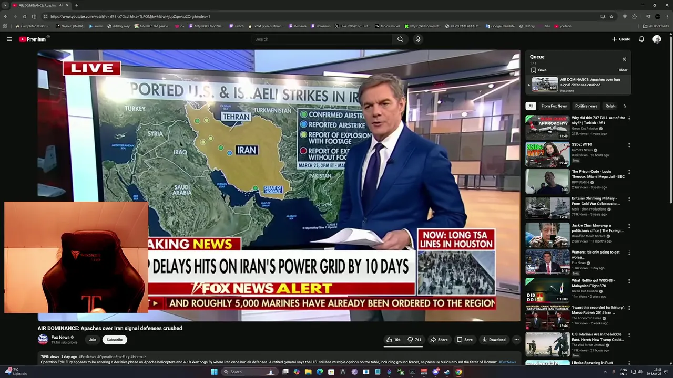Click #OperationEpicFury hashtag in description
673x378 pixels.
(x=114, y=357)
